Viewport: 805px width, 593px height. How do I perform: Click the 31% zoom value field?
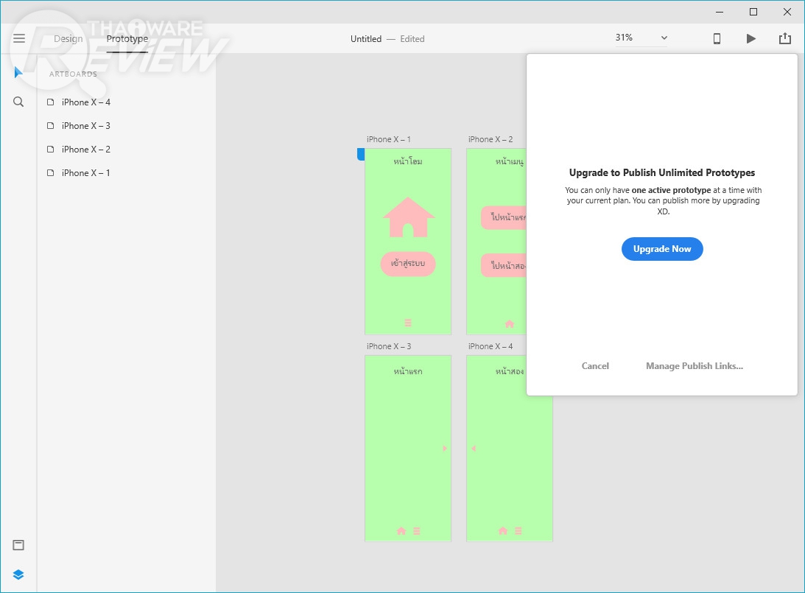click(624, 38)
